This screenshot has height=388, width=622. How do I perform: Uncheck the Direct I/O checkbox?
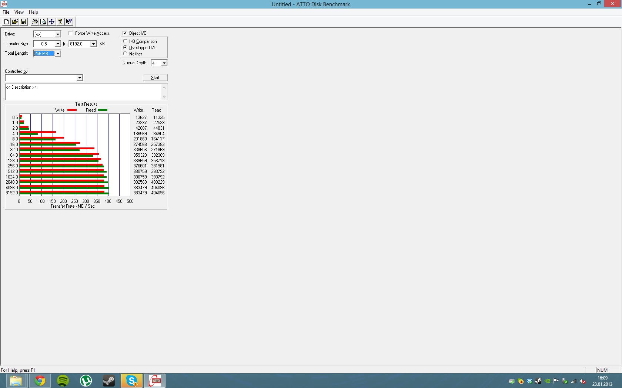pyautogui.click(x=125, y=33)
